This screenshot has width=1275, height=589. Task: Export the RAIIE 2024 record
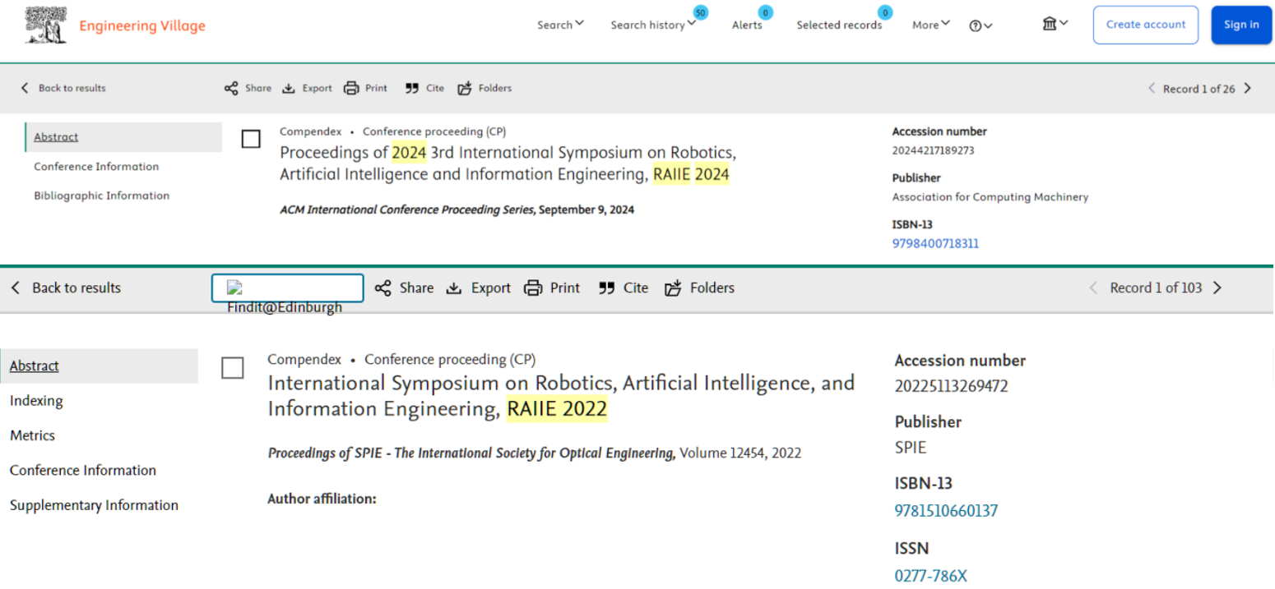307,88
